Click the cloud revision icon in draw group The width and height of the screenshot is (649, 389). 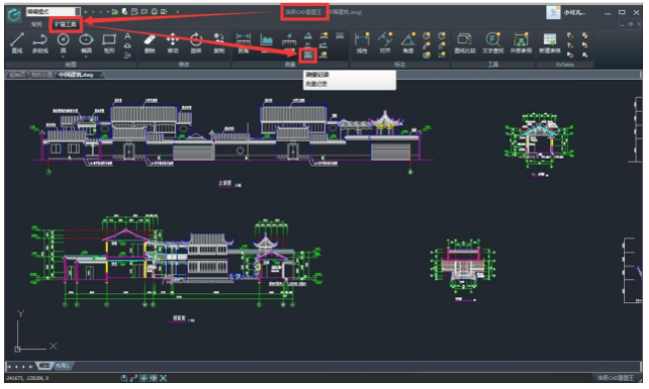click(x=128, y=46)
